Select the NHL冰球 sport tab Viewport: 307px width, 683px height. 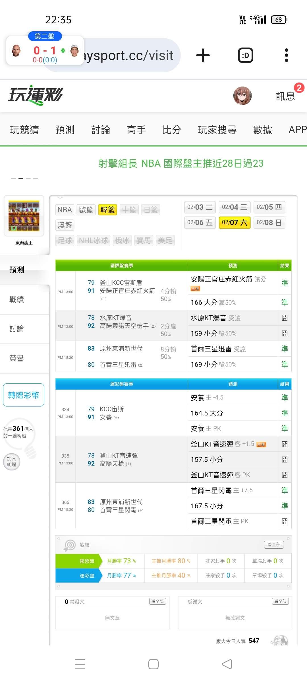point(94,240)
